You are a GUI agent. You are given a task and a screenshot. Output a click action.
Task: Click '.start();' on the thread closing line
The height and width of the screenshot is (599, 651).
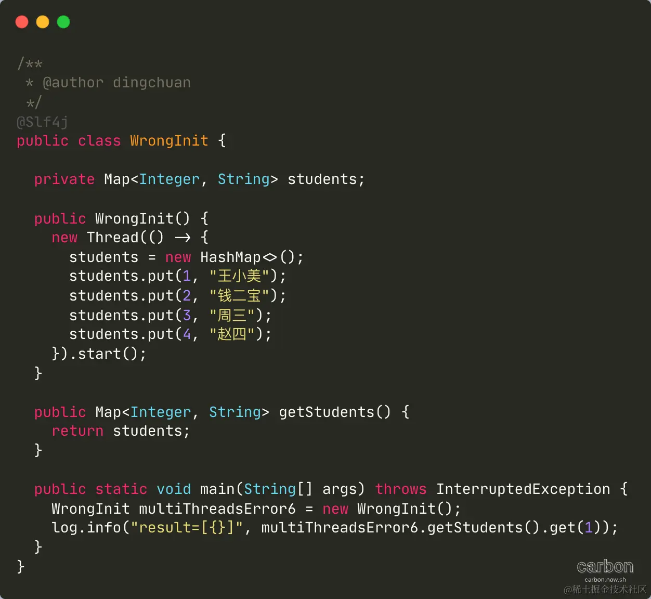pos(108,354)
